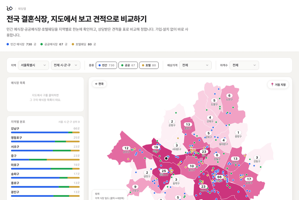Select 마포구 row in 지역별 분포
The height and width of the screenshot is (200, 299).
(x=45, y=166)
